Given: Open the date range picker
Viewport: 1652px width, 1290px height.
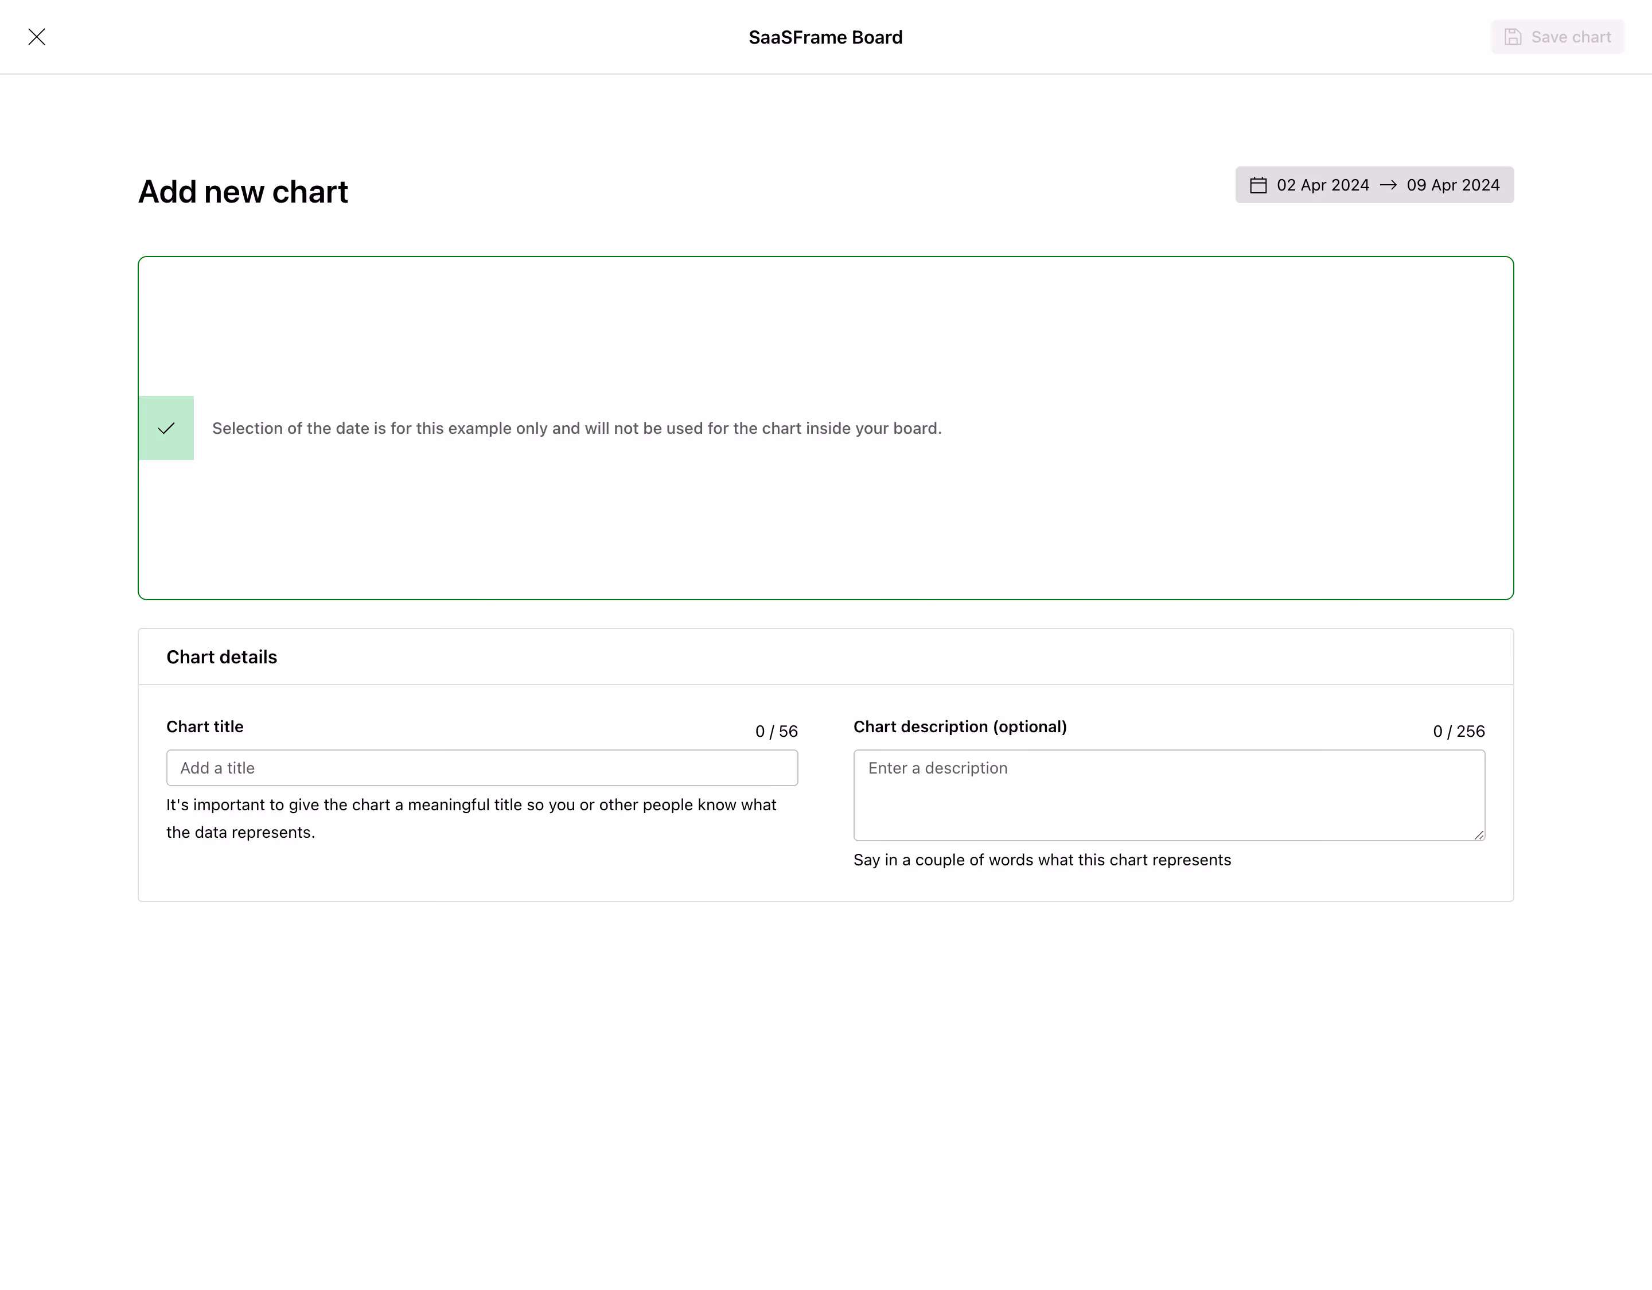Looking at the screenshot, I should point(1374,185).
